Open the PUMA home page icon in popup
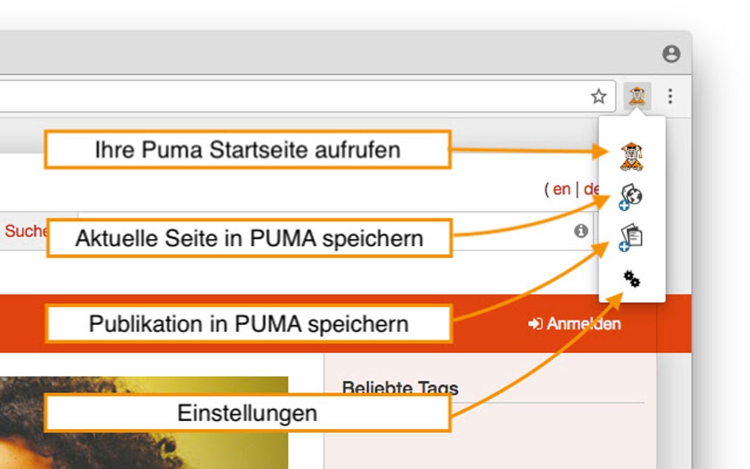The image size is (750, 469). 632,156
